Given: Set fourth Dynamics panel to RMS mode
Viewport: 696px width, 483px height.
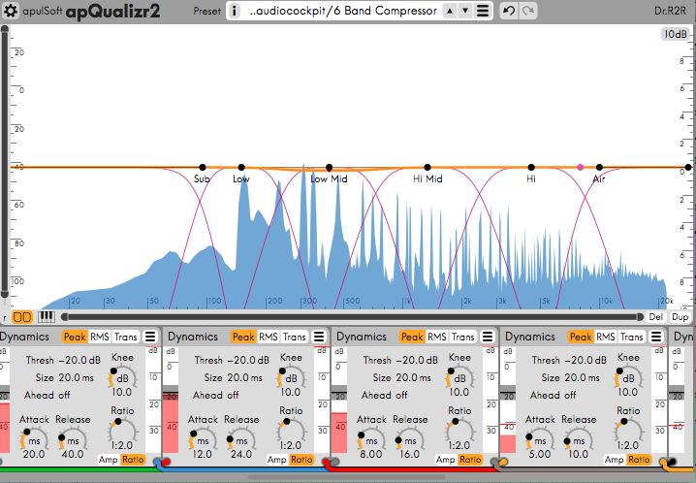Looking at the screenshot, I should click(606, 337).
